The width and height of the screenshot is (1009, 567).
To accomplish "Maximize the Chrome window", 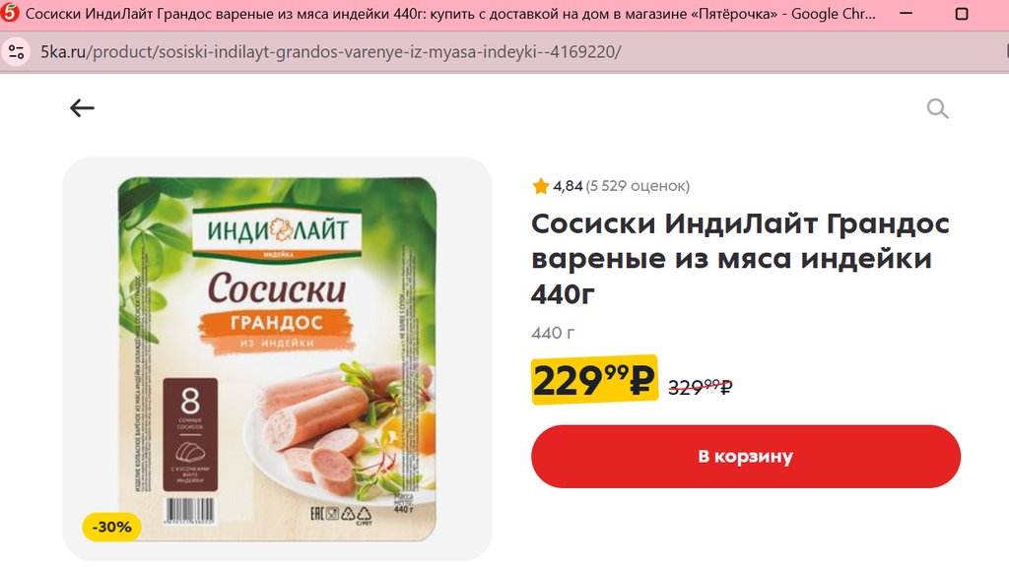I will (x=962, y=14).
